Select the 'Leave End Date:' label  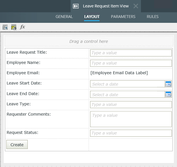[23, 94]
